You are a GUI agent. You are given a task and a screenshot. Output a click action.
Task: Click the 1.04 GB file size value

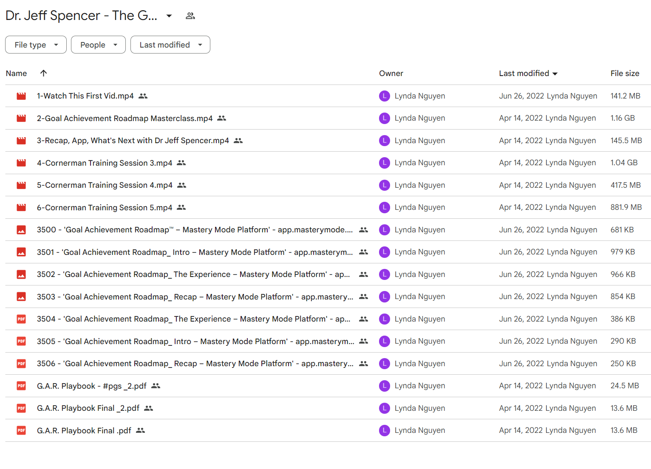[624, 163]
